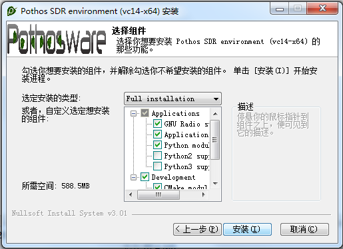Select the Applications tree label

[176, 113]
